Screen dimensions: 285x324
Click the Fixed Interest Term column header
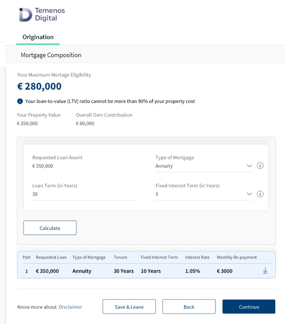(x=159, y=257)
